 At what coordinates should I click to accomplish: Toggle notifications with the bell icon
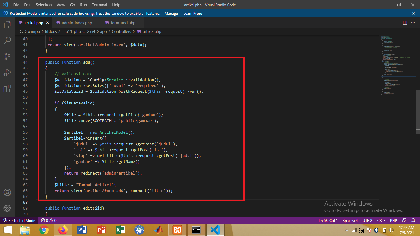413,220
